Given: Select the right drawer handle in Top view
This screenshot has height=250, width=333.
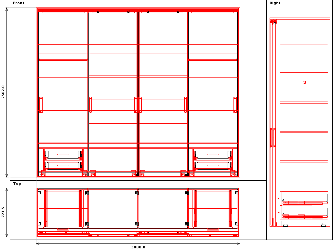Looking at the screenshot, I should coord(213,229).
